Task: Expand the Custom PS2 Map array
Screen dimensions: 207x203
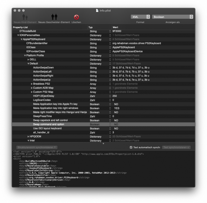Action: click(32, 92)
